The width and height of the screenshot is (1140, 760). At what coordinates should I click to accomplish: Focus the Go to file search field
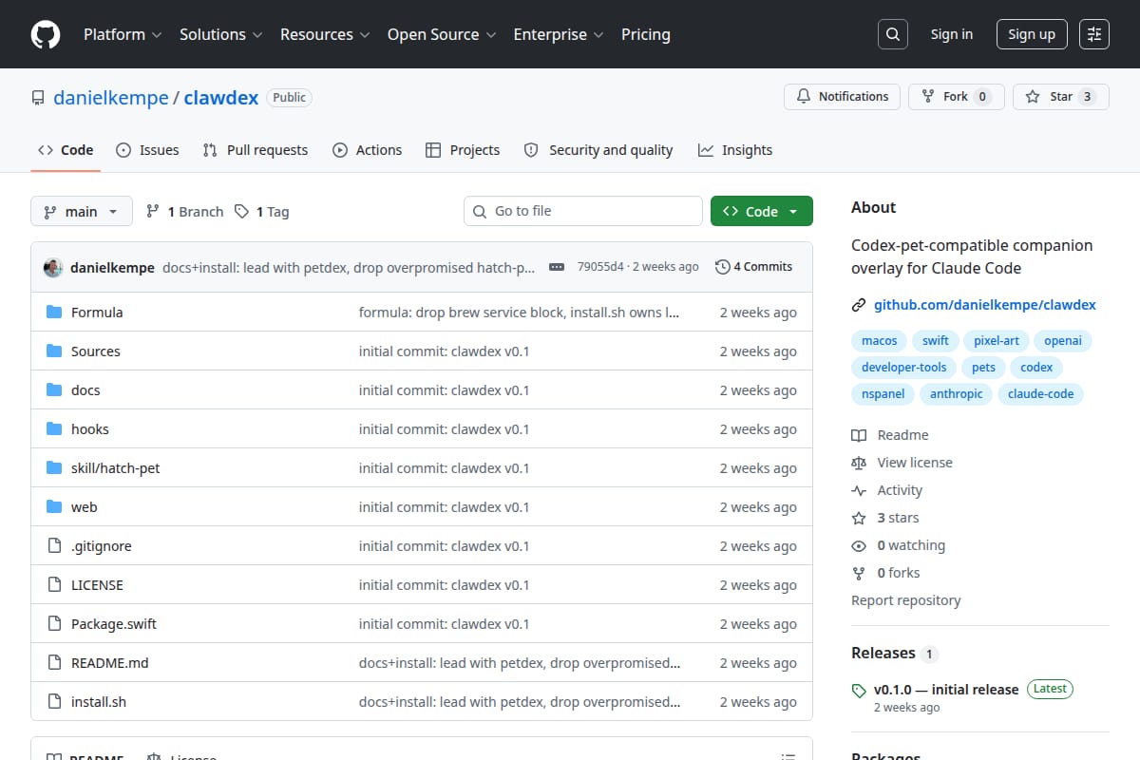583,211
